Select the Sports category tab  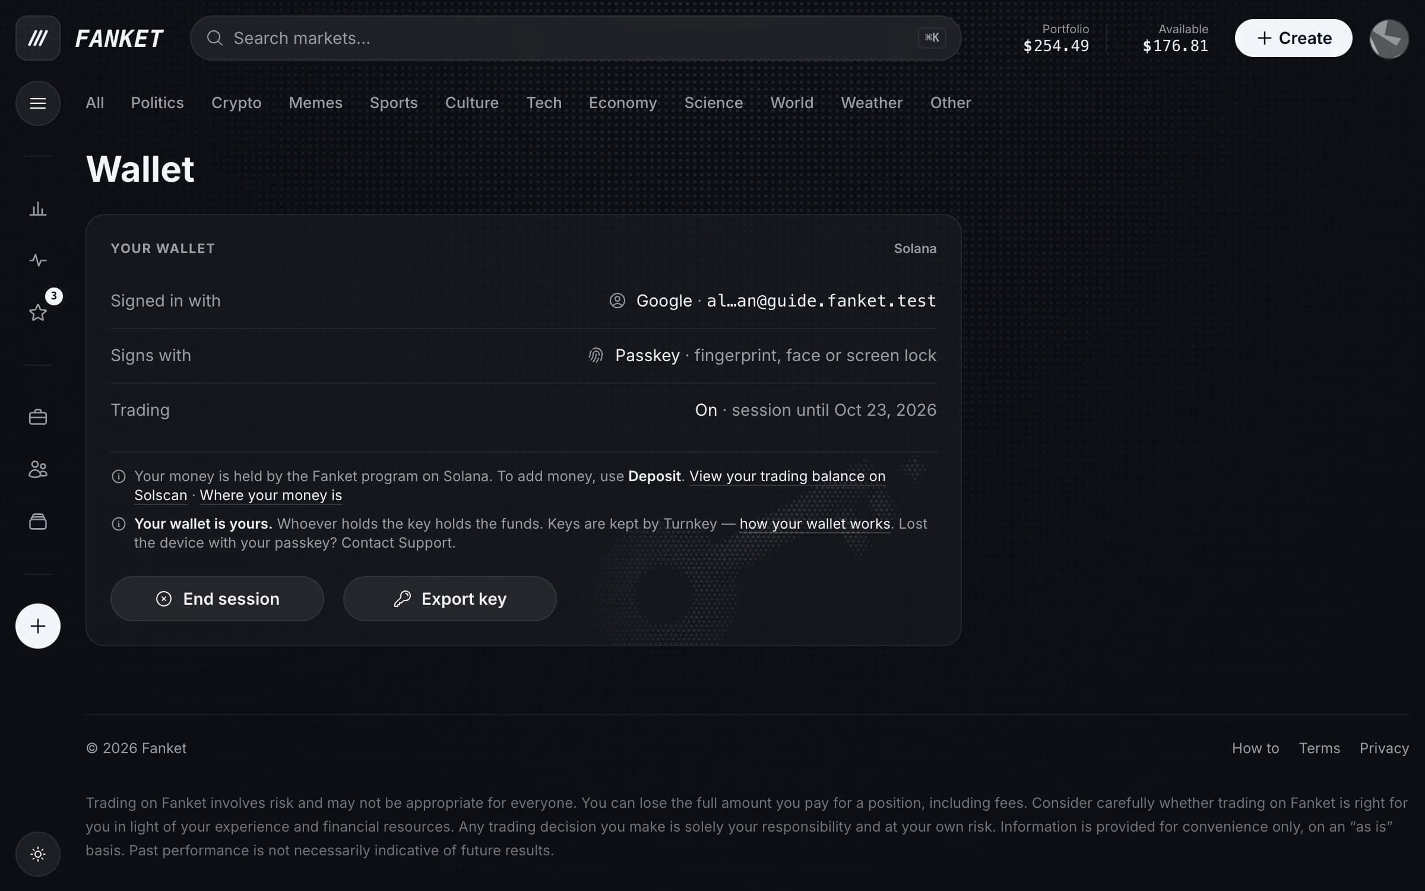point(394,103)
